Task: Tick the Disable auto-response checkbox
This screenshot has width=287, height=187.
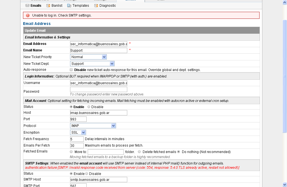Action: (x=71, y=70)
